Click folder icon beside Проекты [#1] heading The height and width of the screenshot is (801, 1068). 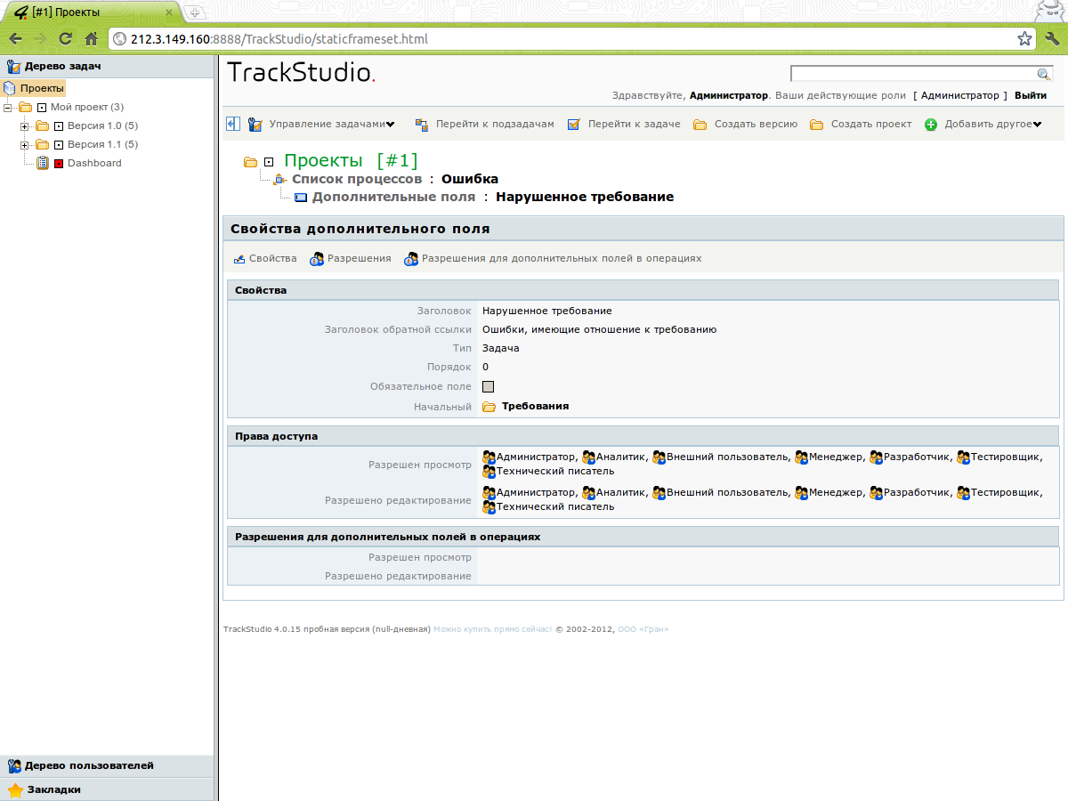point(250,162)
